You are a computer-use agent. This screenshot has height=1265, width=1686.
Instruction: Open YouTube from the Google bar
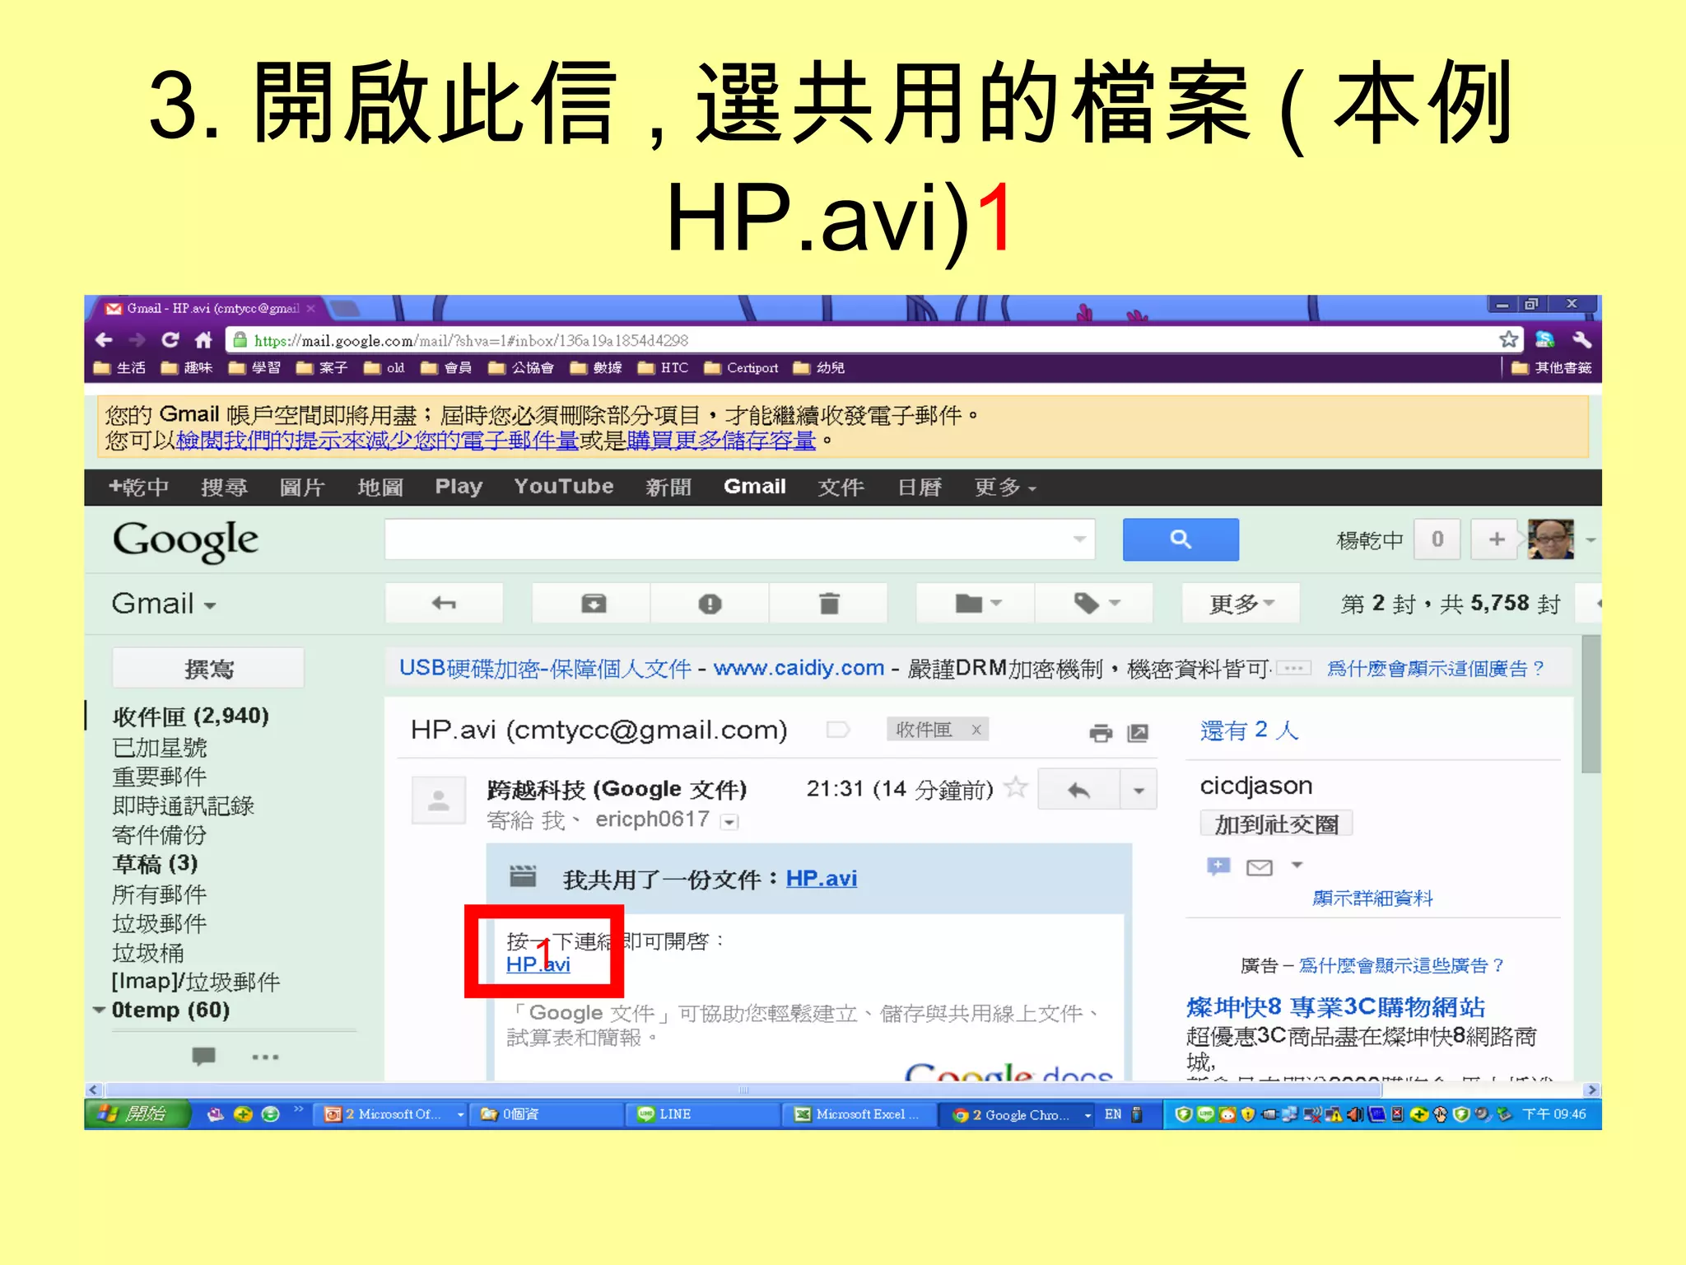[x=564, y=487]
